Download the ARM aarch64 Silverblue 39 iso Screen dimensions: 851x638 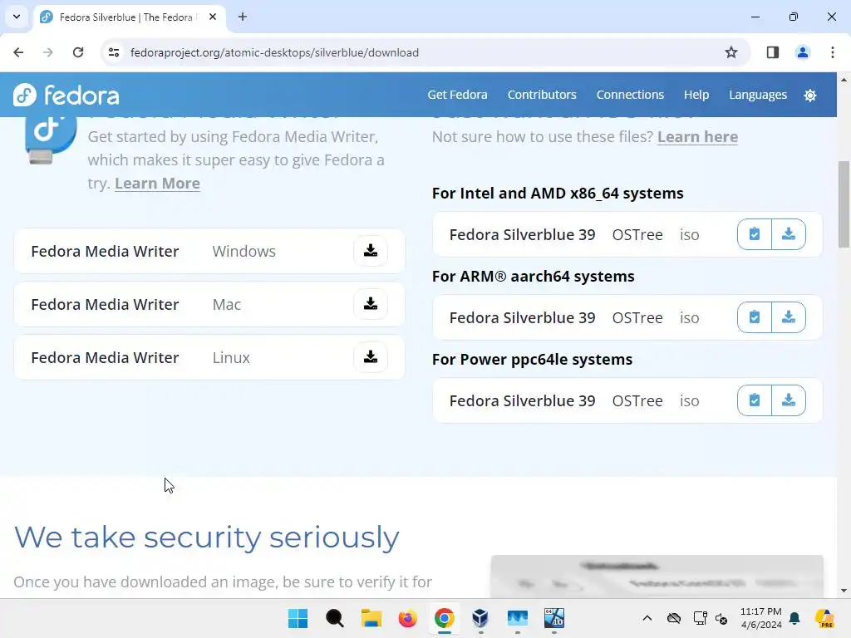pyautogui.click(x=789, y=317)
